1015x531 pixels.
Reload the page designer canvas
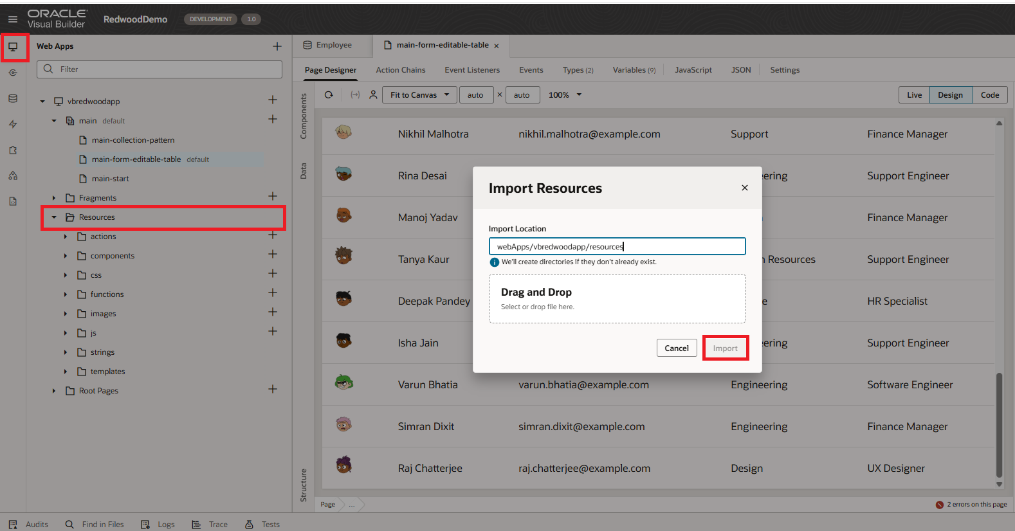click(329, 95)
